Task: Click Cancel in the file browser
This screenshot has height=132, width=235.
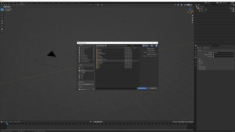Action: point(153,88)
